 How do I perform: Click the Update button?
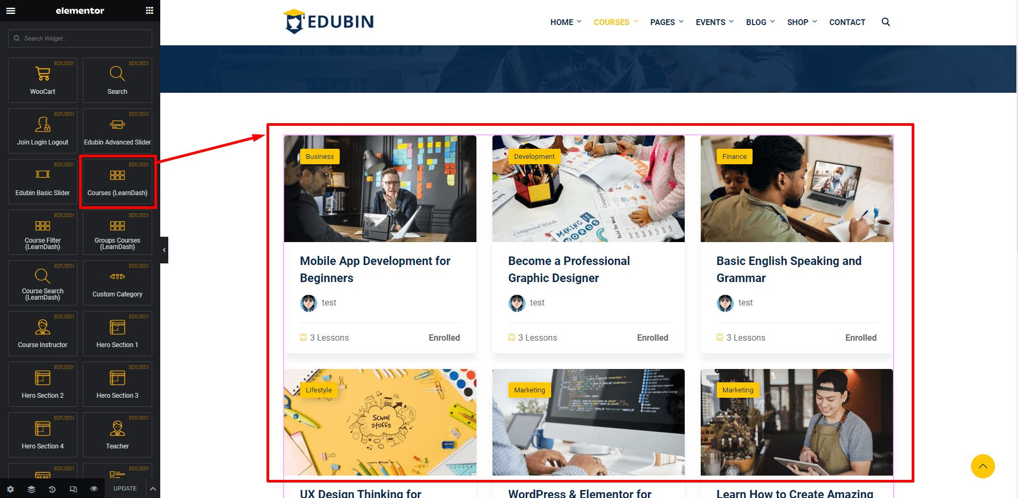[x=125, y=489]
